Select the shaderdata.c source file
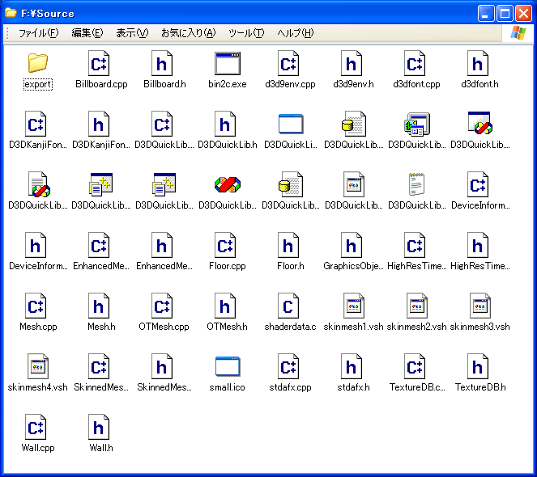Viewport: 537px width, 477px height. coord(289,306)
